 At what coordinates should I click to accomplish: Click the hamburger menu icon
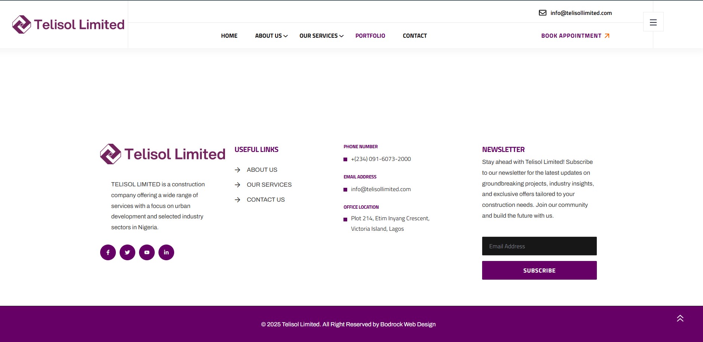tap(653, 22)
